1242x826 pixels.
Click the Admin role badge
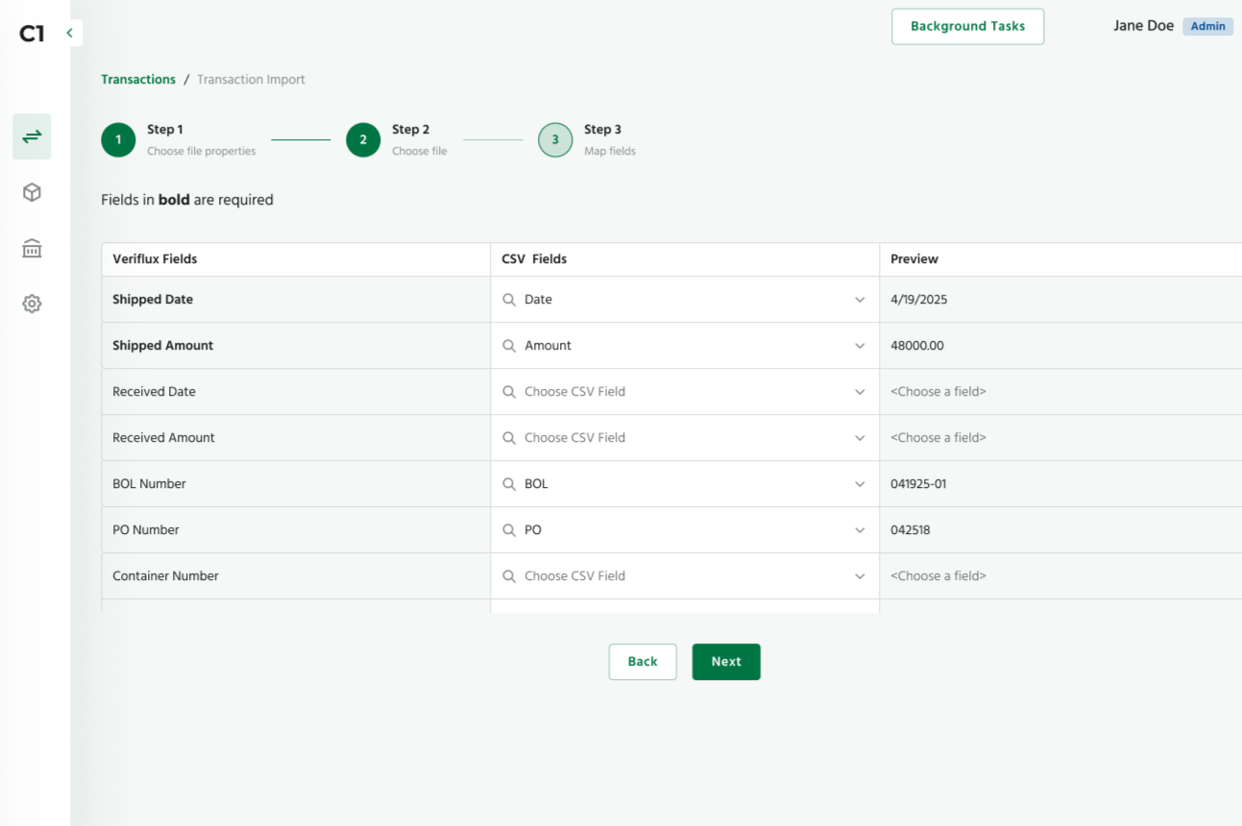coord(1207,26)
